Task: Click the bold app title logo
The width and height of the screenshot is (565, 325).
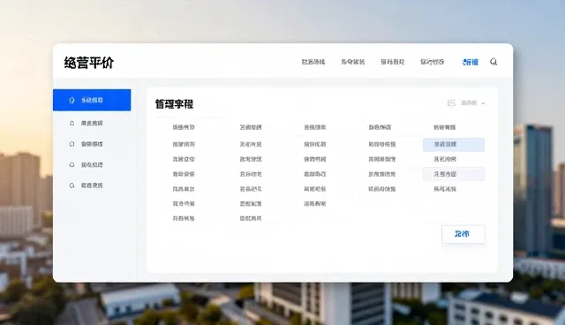Action: tap(88, 63)
